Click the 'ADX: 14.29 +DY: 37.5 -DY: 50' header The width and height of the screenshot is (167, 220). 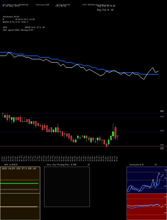[19, 169]
